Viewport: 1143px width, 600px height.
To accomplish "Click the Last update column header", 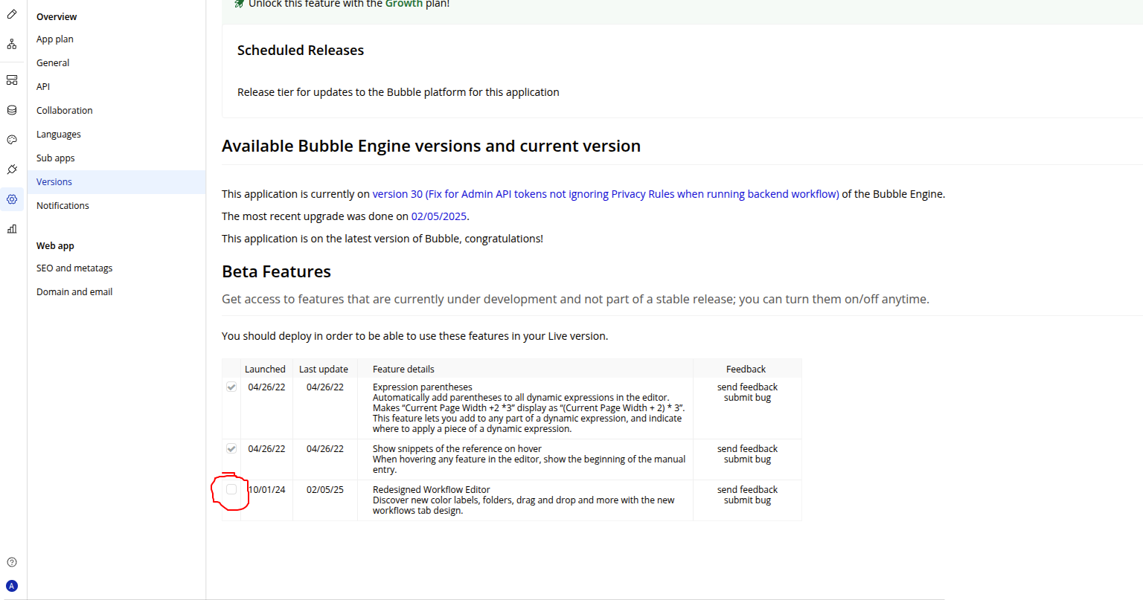I will pyautogui.click(x=324, y=370).
